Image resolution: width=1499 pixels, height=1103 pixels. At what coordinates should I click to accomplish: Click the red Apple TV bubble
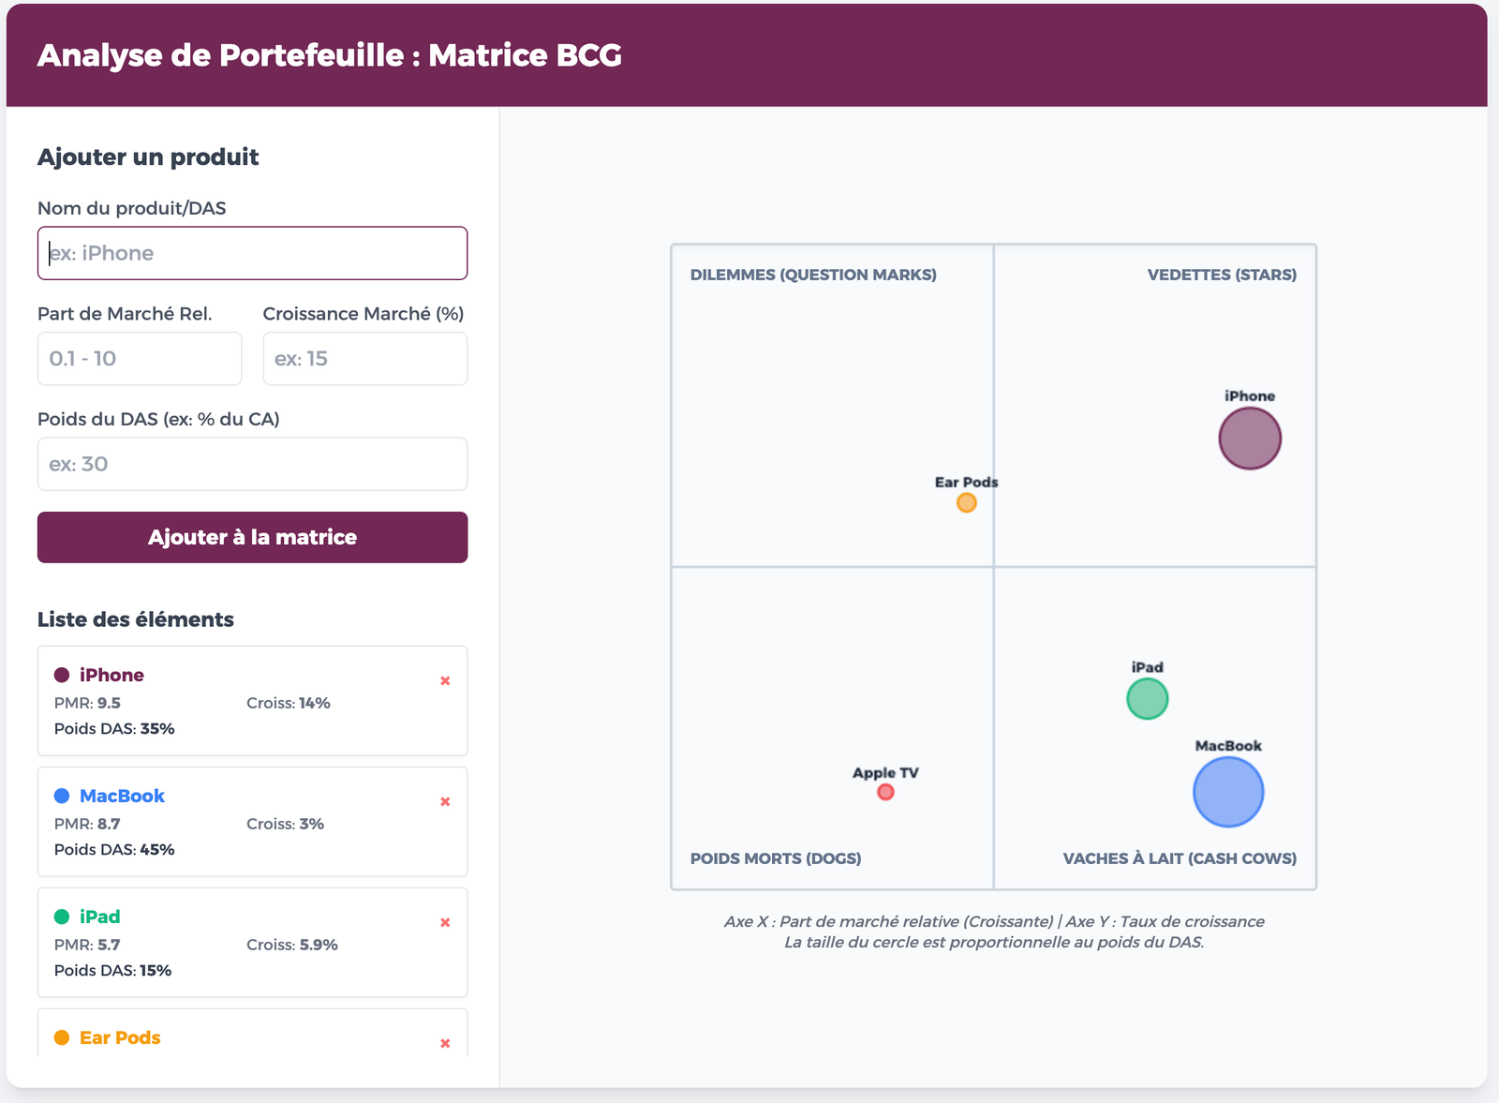point(885,793)
